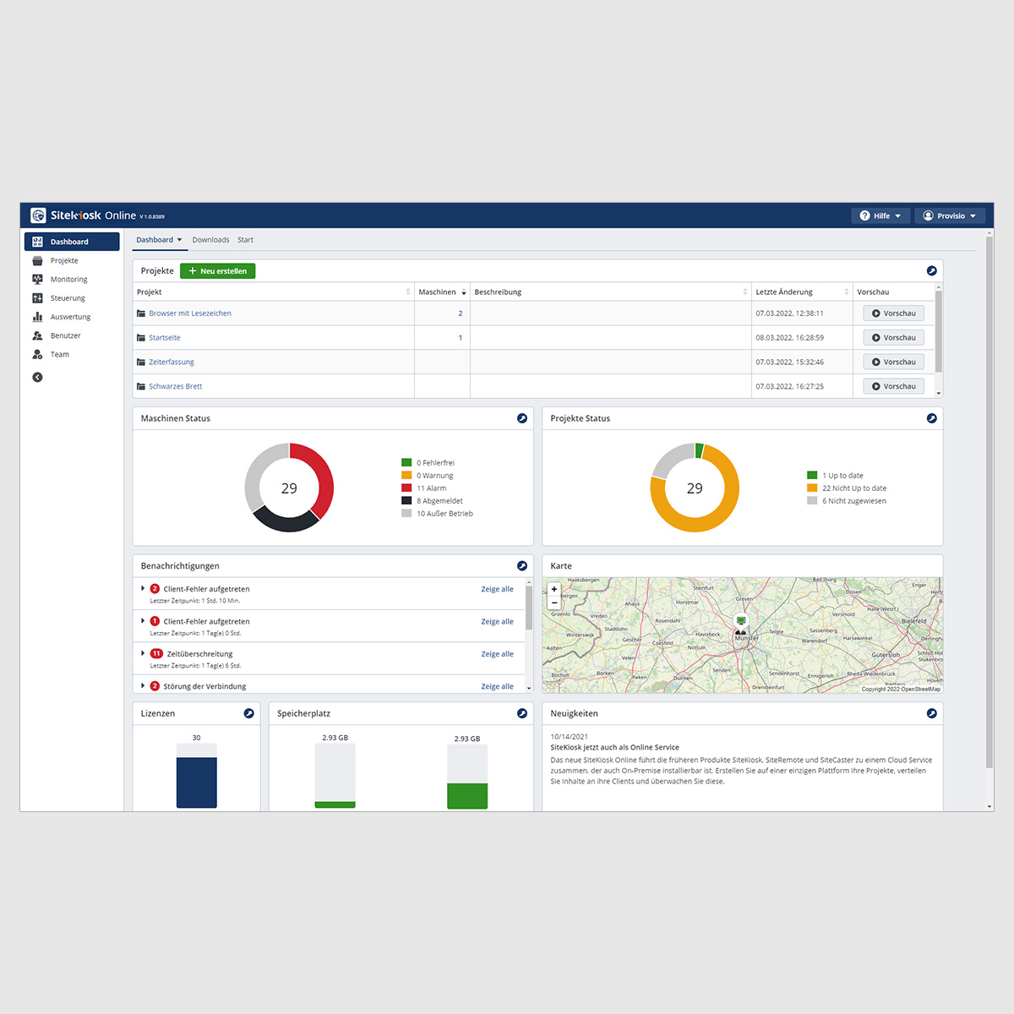Click the Neu erstellen button

tap(218, 271)
